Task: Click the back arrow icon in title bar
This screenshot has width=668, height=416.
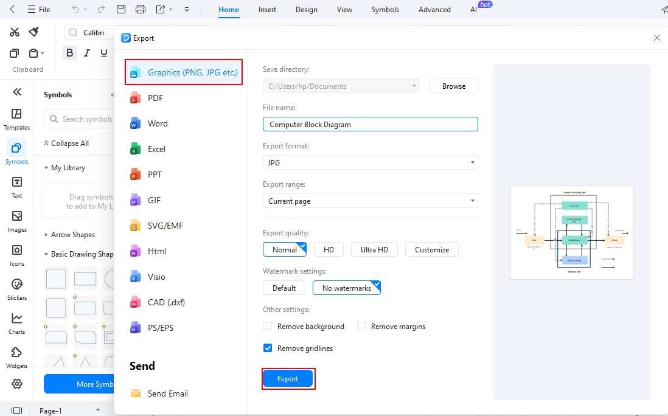Action: point(12,9)
